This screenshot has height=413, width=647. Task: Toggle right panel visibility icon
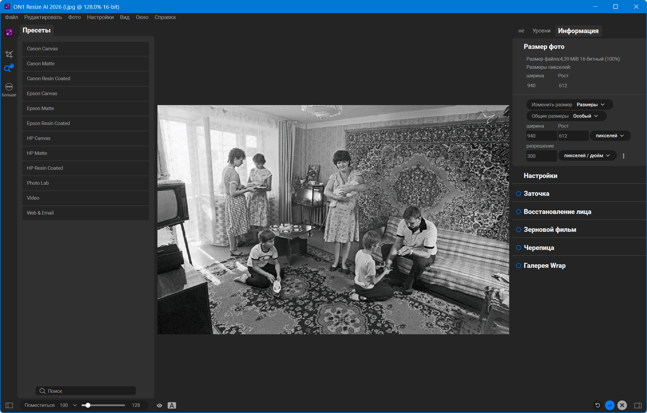[638, 405]
